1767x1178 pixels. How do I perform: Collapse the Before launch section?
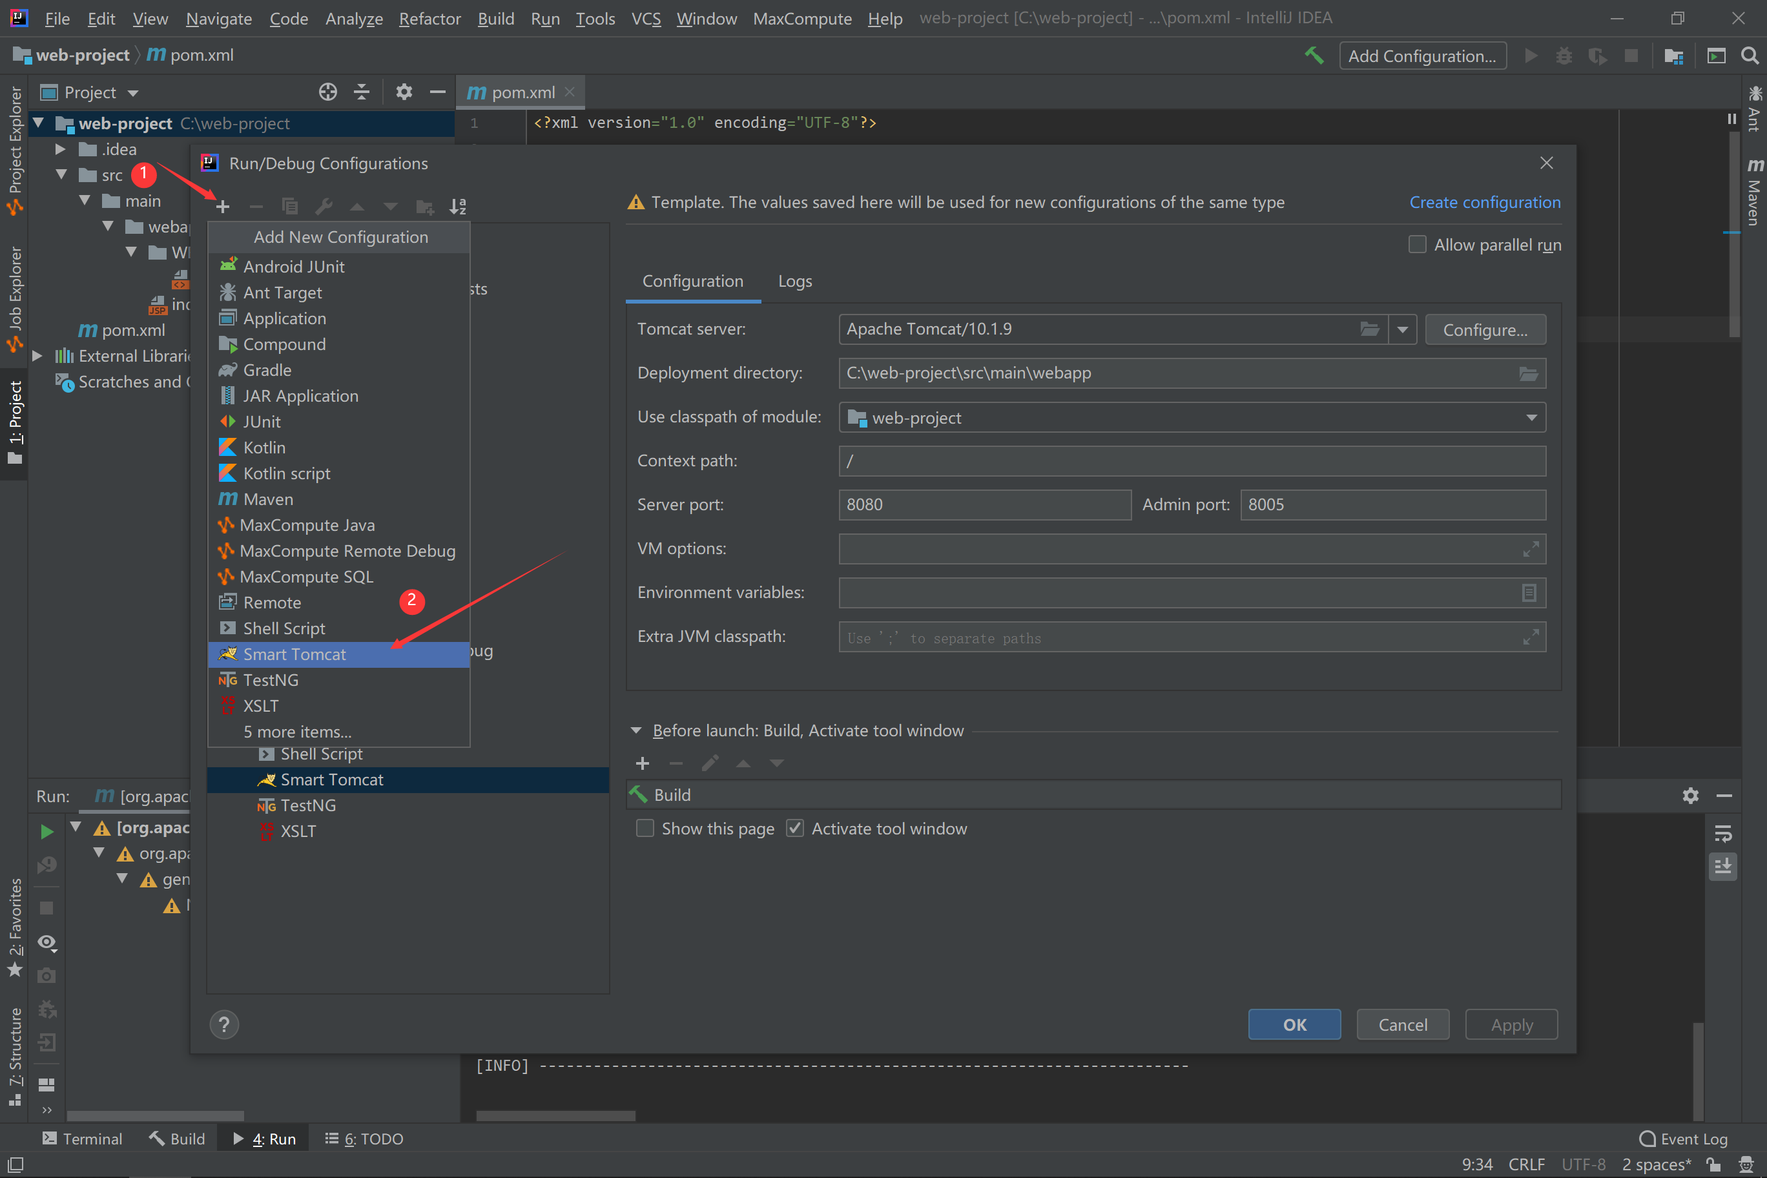(636, 731)
